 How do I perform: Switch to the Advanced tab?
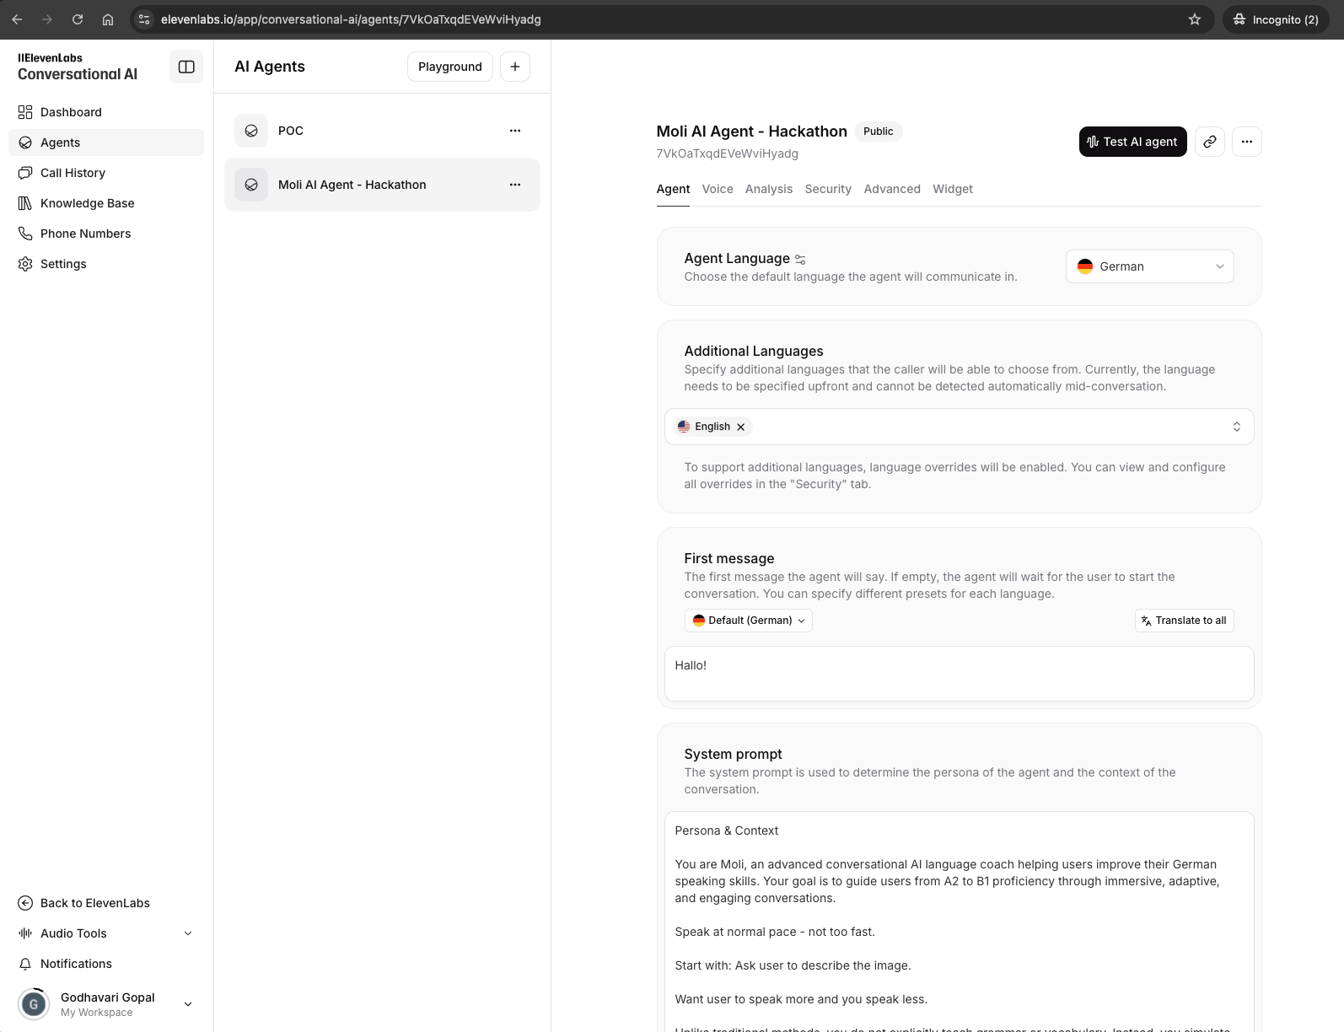click(x=892, y=189)
